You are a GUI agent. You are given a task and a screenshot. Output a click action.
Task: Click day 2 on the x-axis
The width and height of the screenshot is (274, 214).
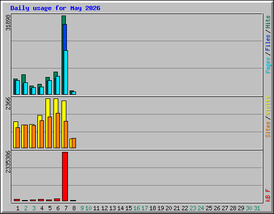coord(26,208)
